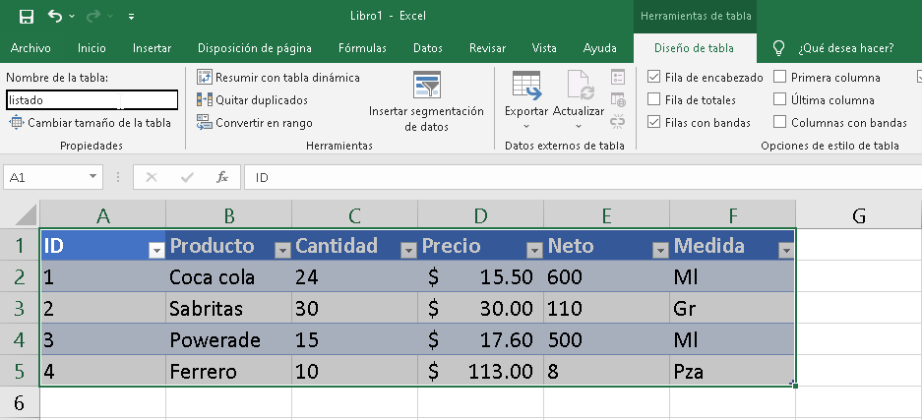Open the Producto column filter dropdown
922x420 pixels.
pos(282,251)
